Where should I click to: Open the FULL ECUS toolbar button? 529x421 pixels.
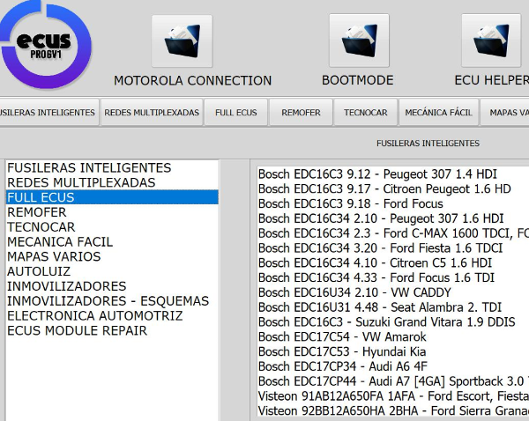(x=236, y=112)
